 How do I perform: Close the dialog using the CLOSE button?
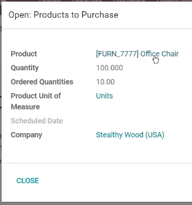pyautogui.click(x=28, y=181)
